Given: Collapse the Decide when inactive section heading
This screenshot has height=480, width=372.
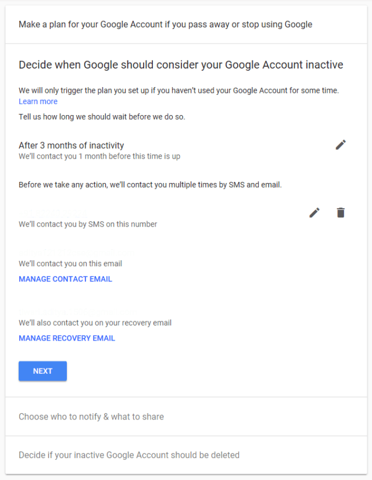Looking at the screenshot, I should point(181,65).
